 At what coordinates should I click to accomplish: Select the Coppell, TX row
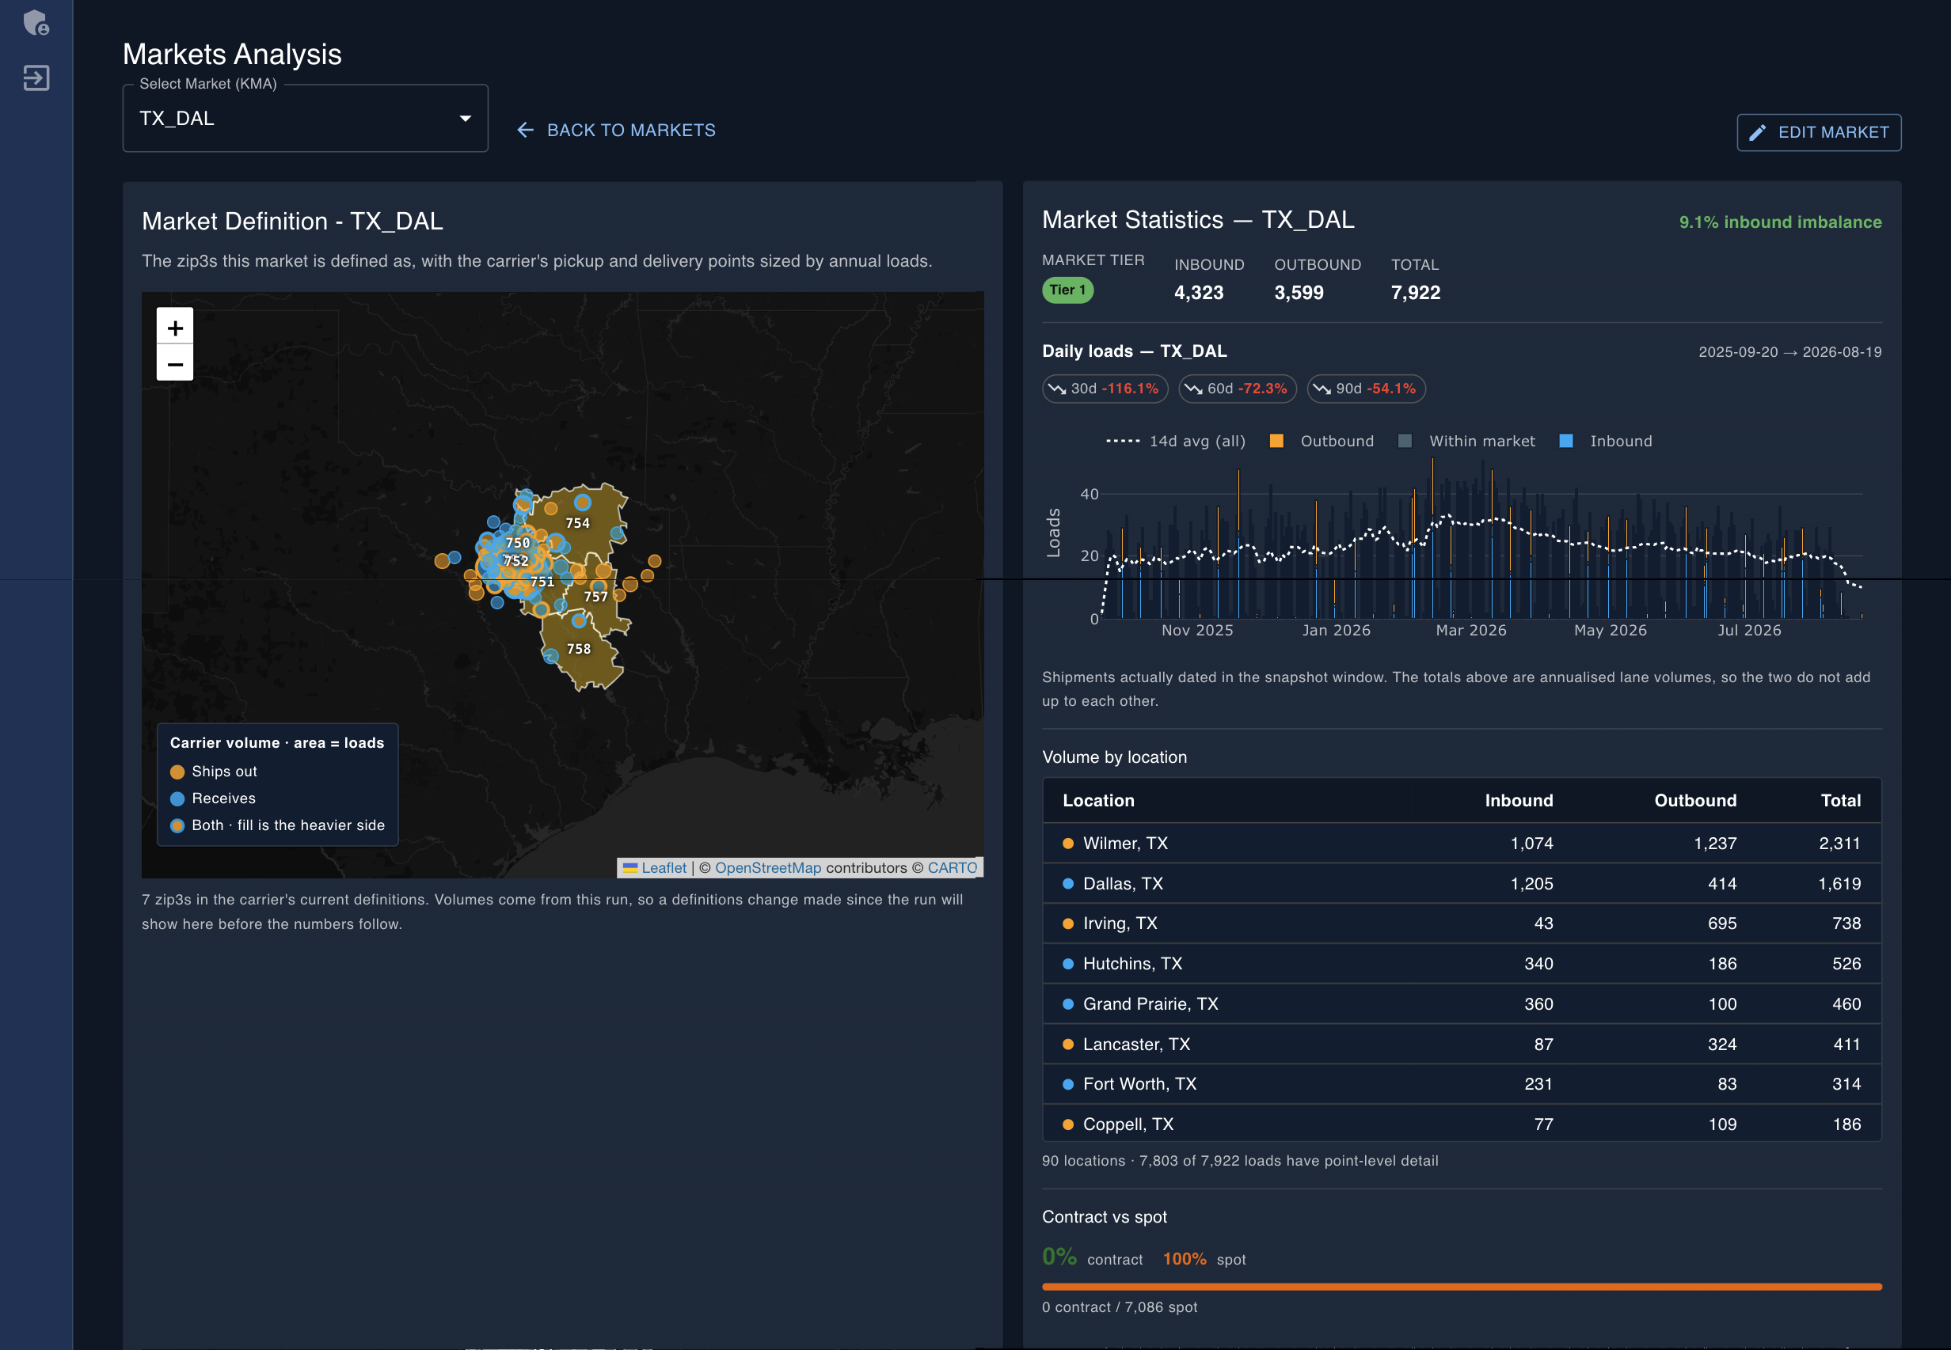tap(1462, 1124)
